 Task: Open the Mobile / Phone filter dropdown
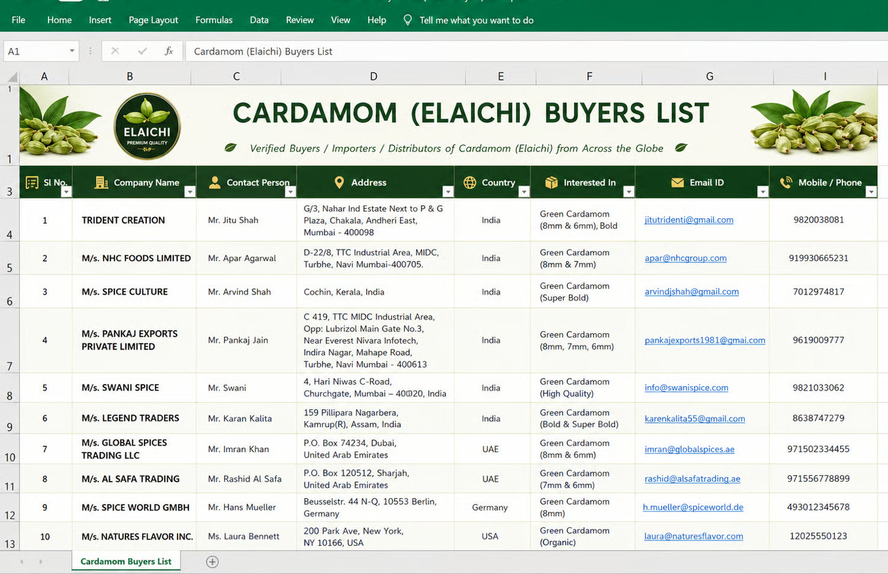[871, 192]
